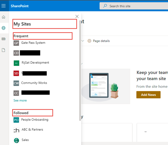Click the Page details gear icon
The image size is (168, 145).
(x=89, y=41)
